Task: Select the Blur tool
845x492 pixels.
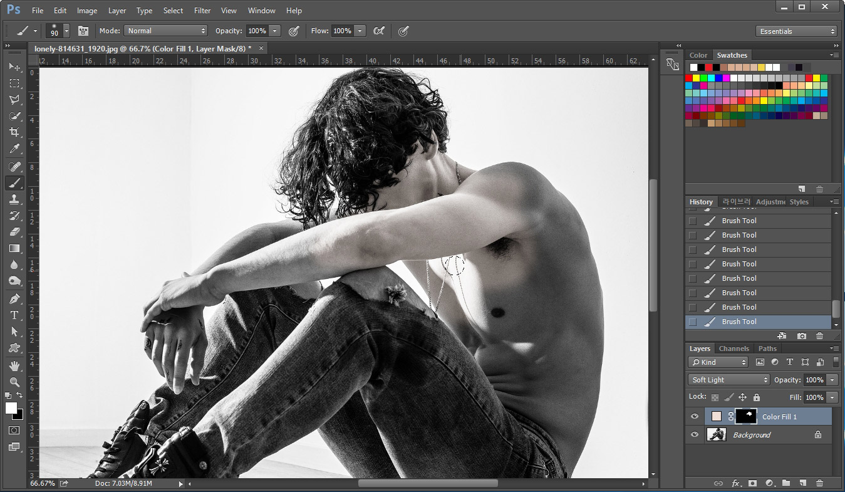Action: (14, 264)
